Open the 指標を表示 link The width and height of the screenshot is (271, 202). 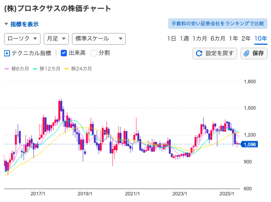pyautogui.click(x=24, y=24)
